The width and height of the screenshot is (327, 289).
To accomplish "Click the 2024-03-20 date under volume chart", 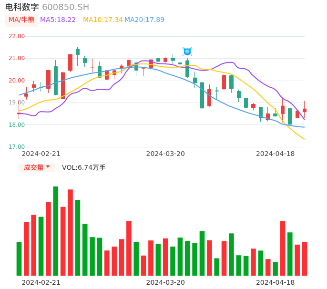I will click(165, 282).
